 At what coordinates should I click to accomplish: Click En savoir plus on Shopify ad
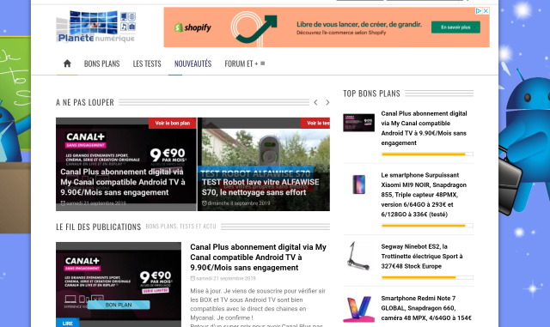coord(455,27)
